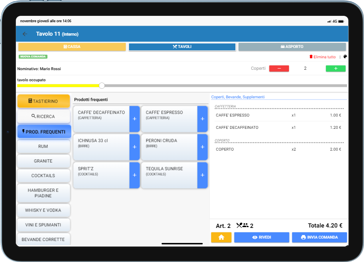Add TEQUILA SUNRISE using its plus button

point(202,175)
